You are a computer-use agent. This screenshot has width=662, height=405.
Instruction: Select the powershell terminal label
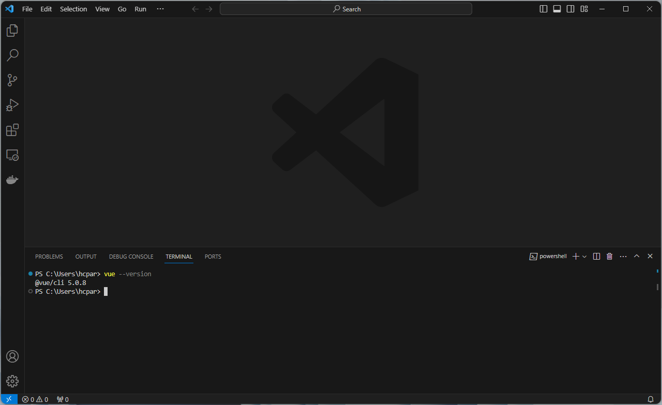click(548, 257)
